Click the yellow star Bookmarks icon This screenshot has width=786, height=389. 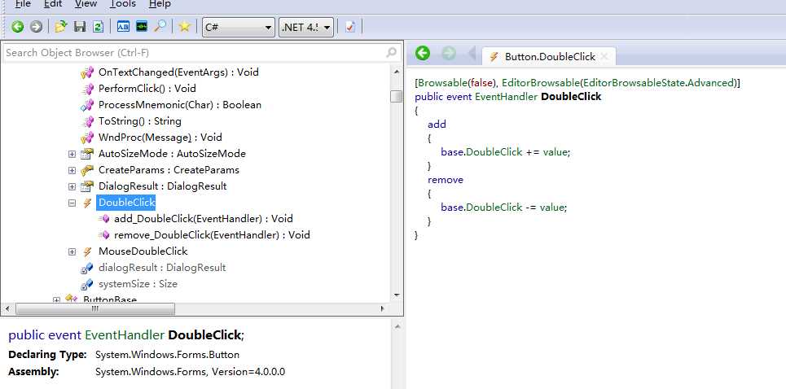pos(184,27)
